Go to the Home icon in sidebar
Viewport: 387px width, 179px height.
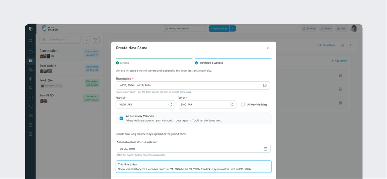[31, 52]
